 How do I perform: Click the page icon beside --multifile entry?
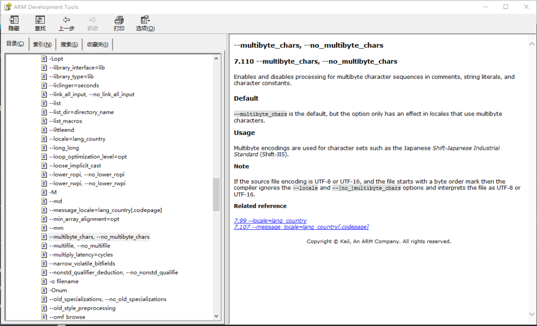[44, 246]
